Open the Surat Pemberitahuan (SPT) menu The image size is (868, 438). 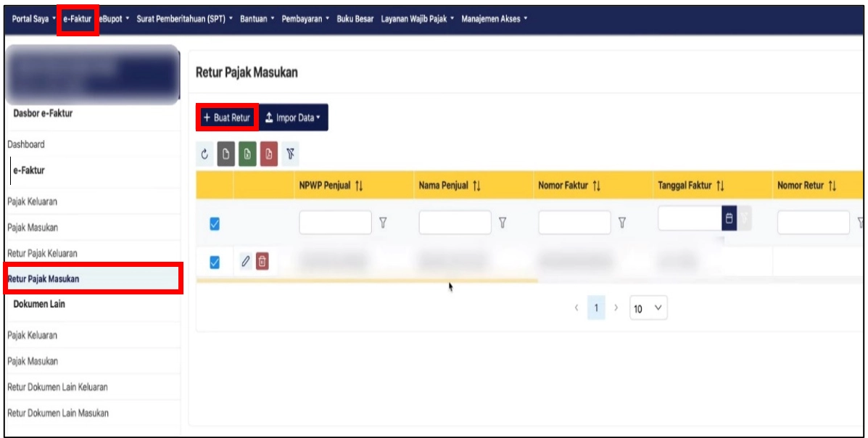tap(185, 19)
